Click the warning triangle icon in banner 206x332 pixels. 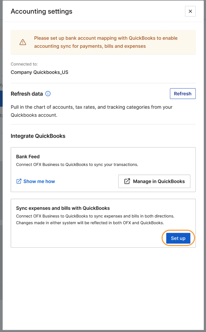tap(23, 42)
